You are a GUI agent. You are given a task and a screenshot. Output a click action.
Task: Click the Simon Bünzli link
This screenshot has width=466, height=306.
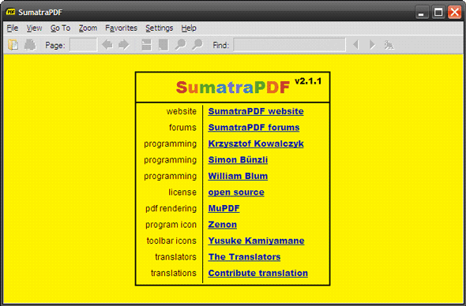(238, 159)
